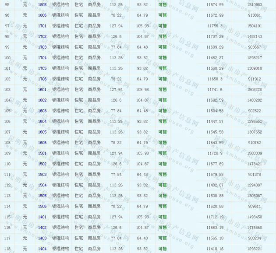Open room 1604 link
The height and width of the screenshot is (253, 276).
[x=42, y=121]
